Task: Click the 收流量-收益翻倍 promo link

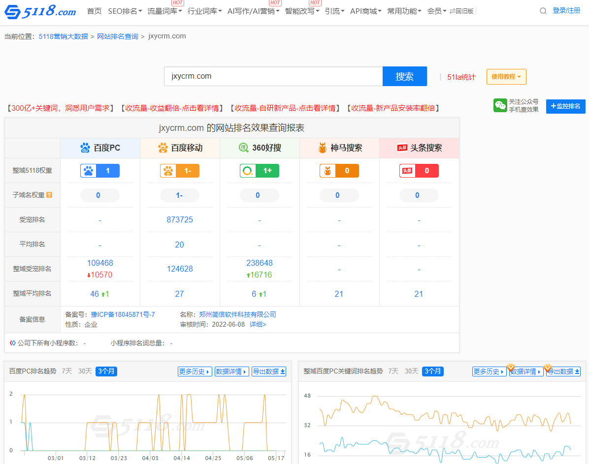Action: click(172, 108)
